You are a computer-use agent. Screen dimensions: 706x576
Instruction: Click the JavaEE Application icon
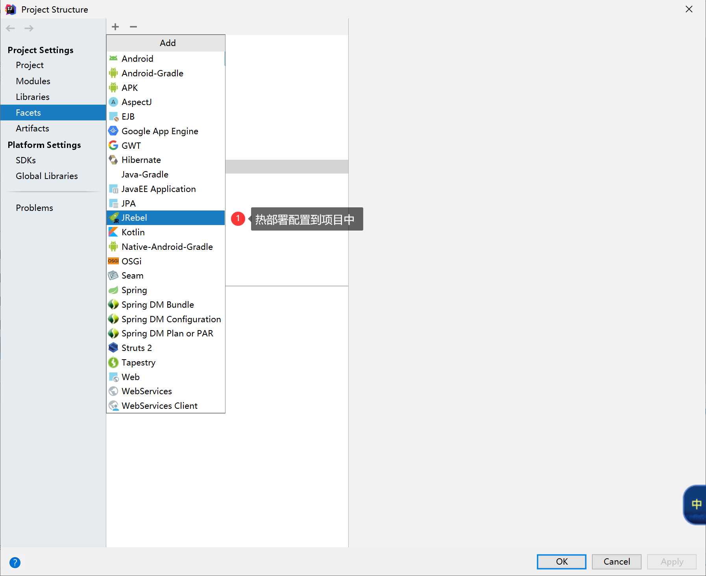click(113, 189)
